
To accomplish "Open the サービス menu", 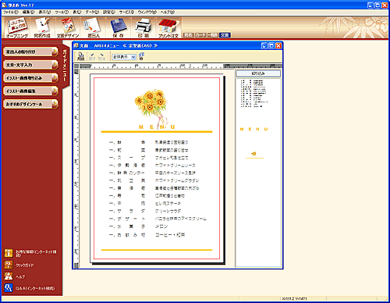I will [126, 12].
